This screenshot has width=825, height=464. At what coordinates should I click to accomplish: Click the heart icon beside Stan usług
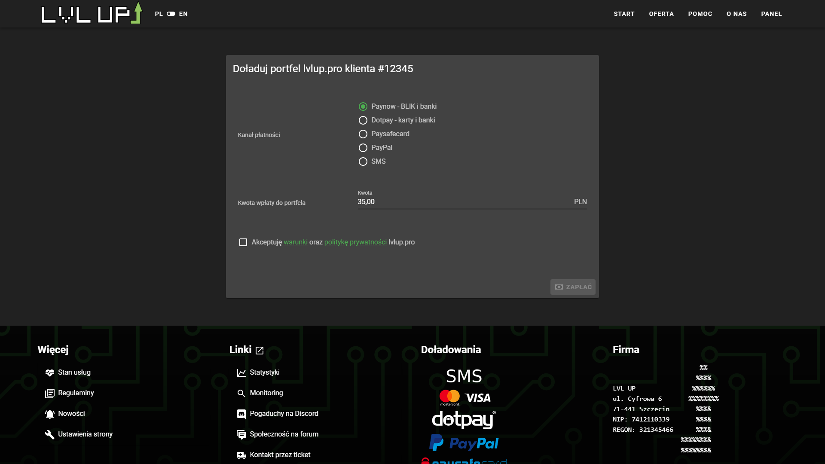(x=50, y=372)
